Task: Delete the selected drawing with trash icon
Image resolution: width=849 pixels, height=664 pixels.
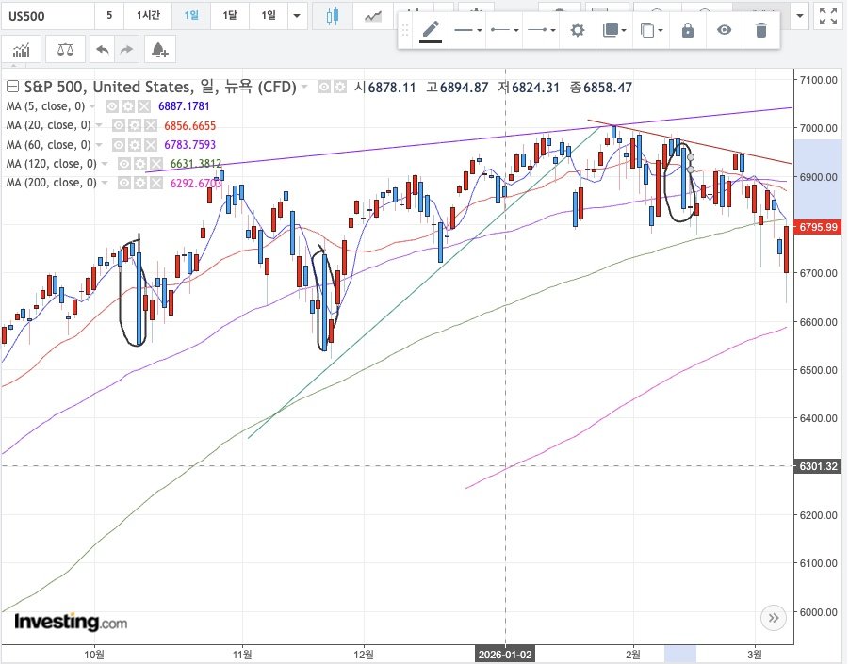Action: pyautogui.click(x=760, y=30)
